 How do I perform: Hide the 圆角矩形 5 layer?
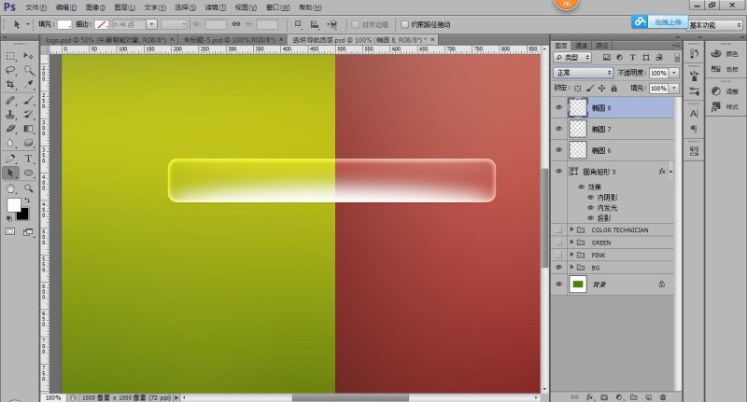tap(558, 172)
